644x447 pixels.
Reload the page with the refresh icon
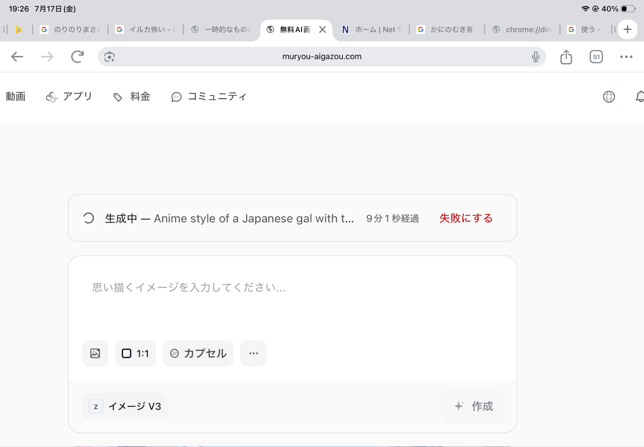[77, 57]
